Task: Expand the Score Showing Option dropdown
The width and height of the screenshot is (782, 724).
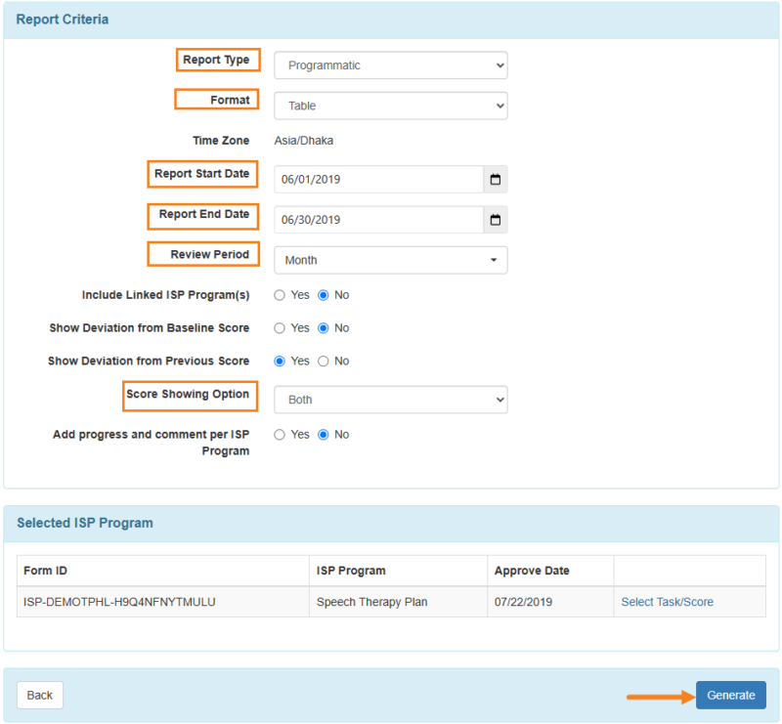Action: pyautogui.click(x=390, y=400)
